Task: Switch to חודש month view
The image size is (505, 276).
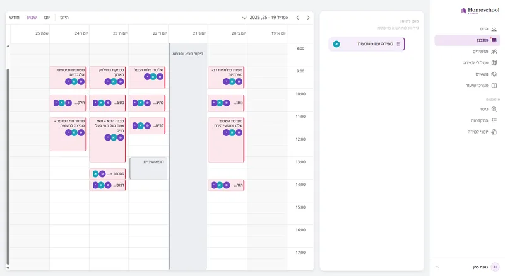Action: pyautogui.click(x=14, y=18)
